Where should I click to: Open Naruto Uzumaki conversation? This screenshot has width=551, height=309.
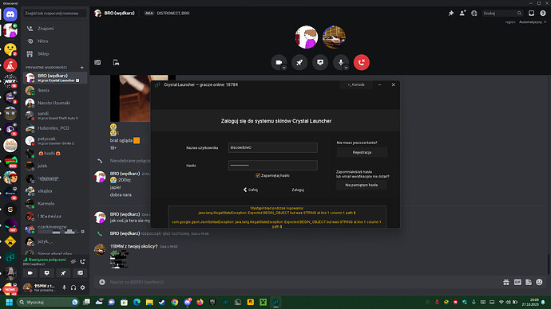[55, 103]
